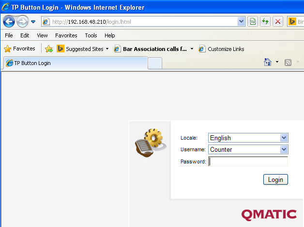This screenshot has width=304, height=227.
Task: Refresh the page with green arrows icon
Action: 265,21
